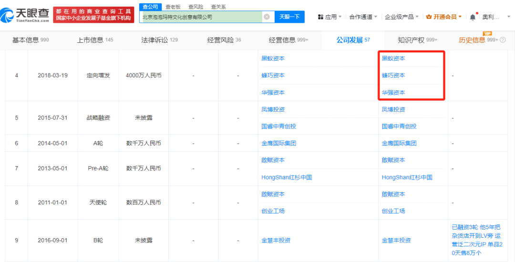Open 黑蚁资本 link in right investor column
Image resolution: width=515 pixels, height=262 pixels.
click(393, 59)
